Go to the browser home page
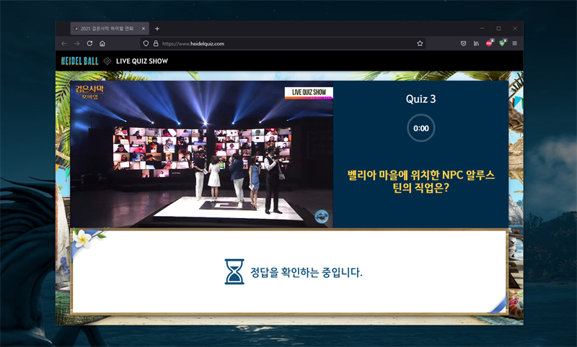The image size is (577, 347). [x=102, y=43]
